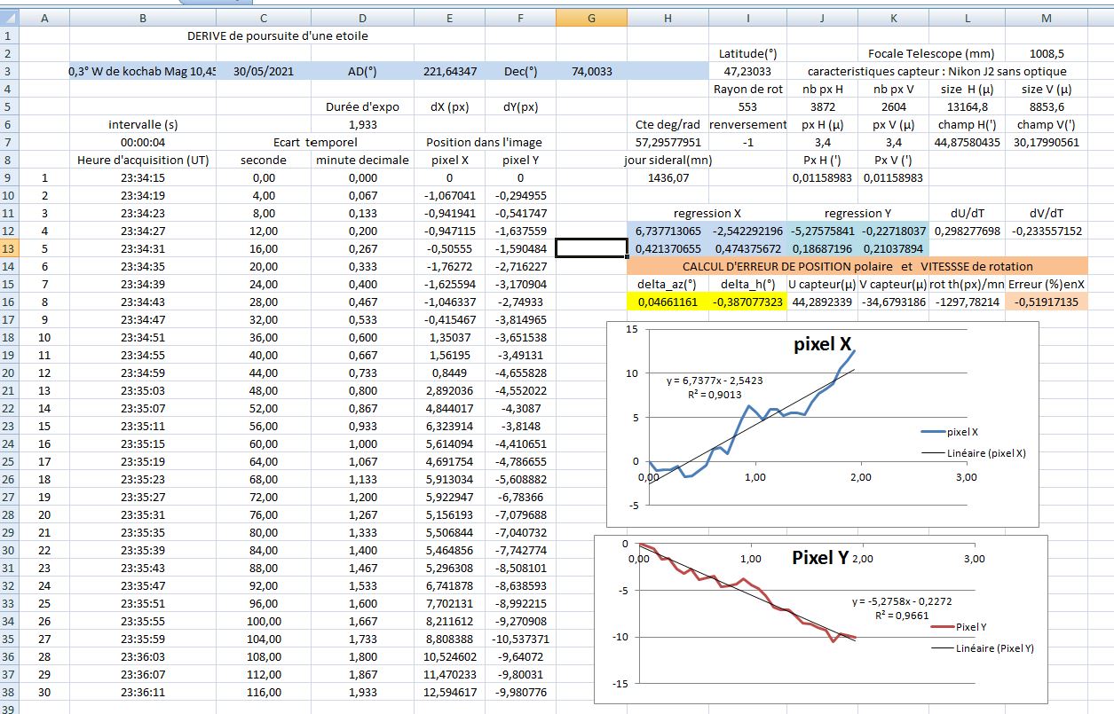Image resolution: width=1114 pixels, height=714 pixels.
Task: Click the sidereal day value 1436,07
Action: 669,177
